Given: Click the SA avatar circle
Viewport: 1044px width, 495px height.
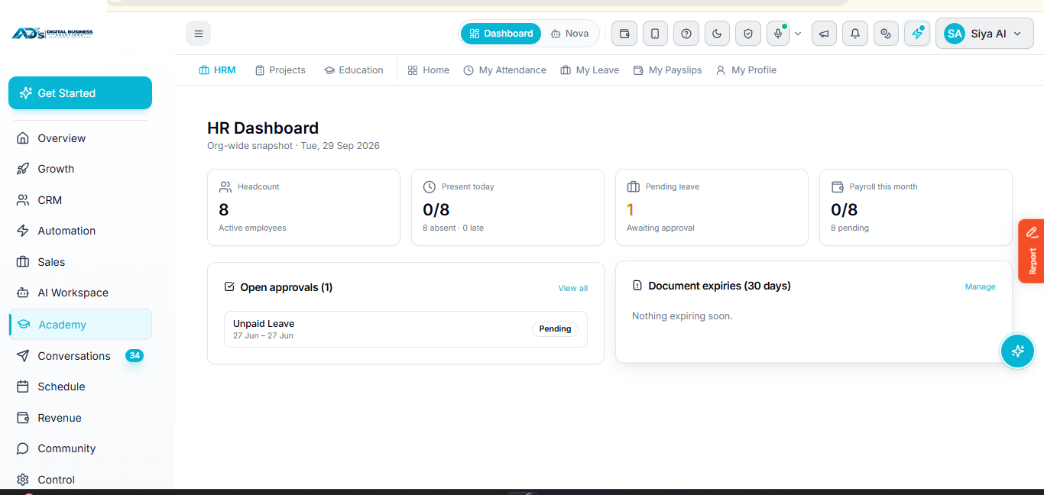Looking at the screenshot, I should pyautogui.click(x=955, y=34).
